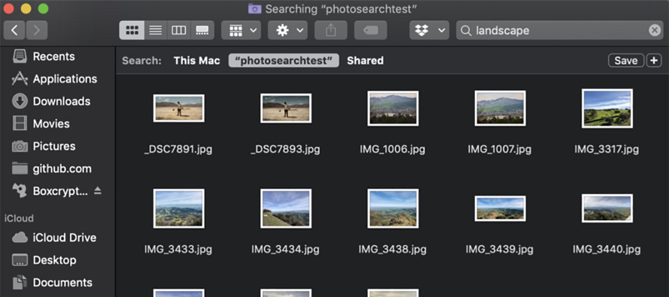Click the IMG_3317.jpg file name
669x297 pixels.
click(607, 149)
